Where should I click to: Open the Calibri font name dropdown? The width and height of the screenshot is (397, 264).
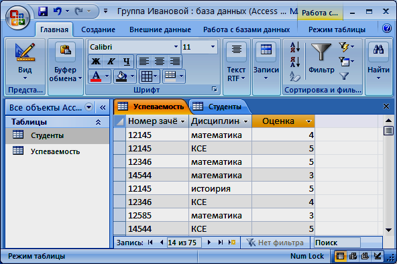coord(176,47)
